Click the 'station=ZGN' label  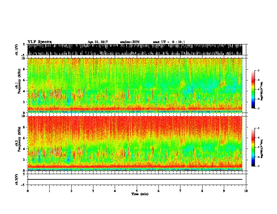(x=130, y=42)
